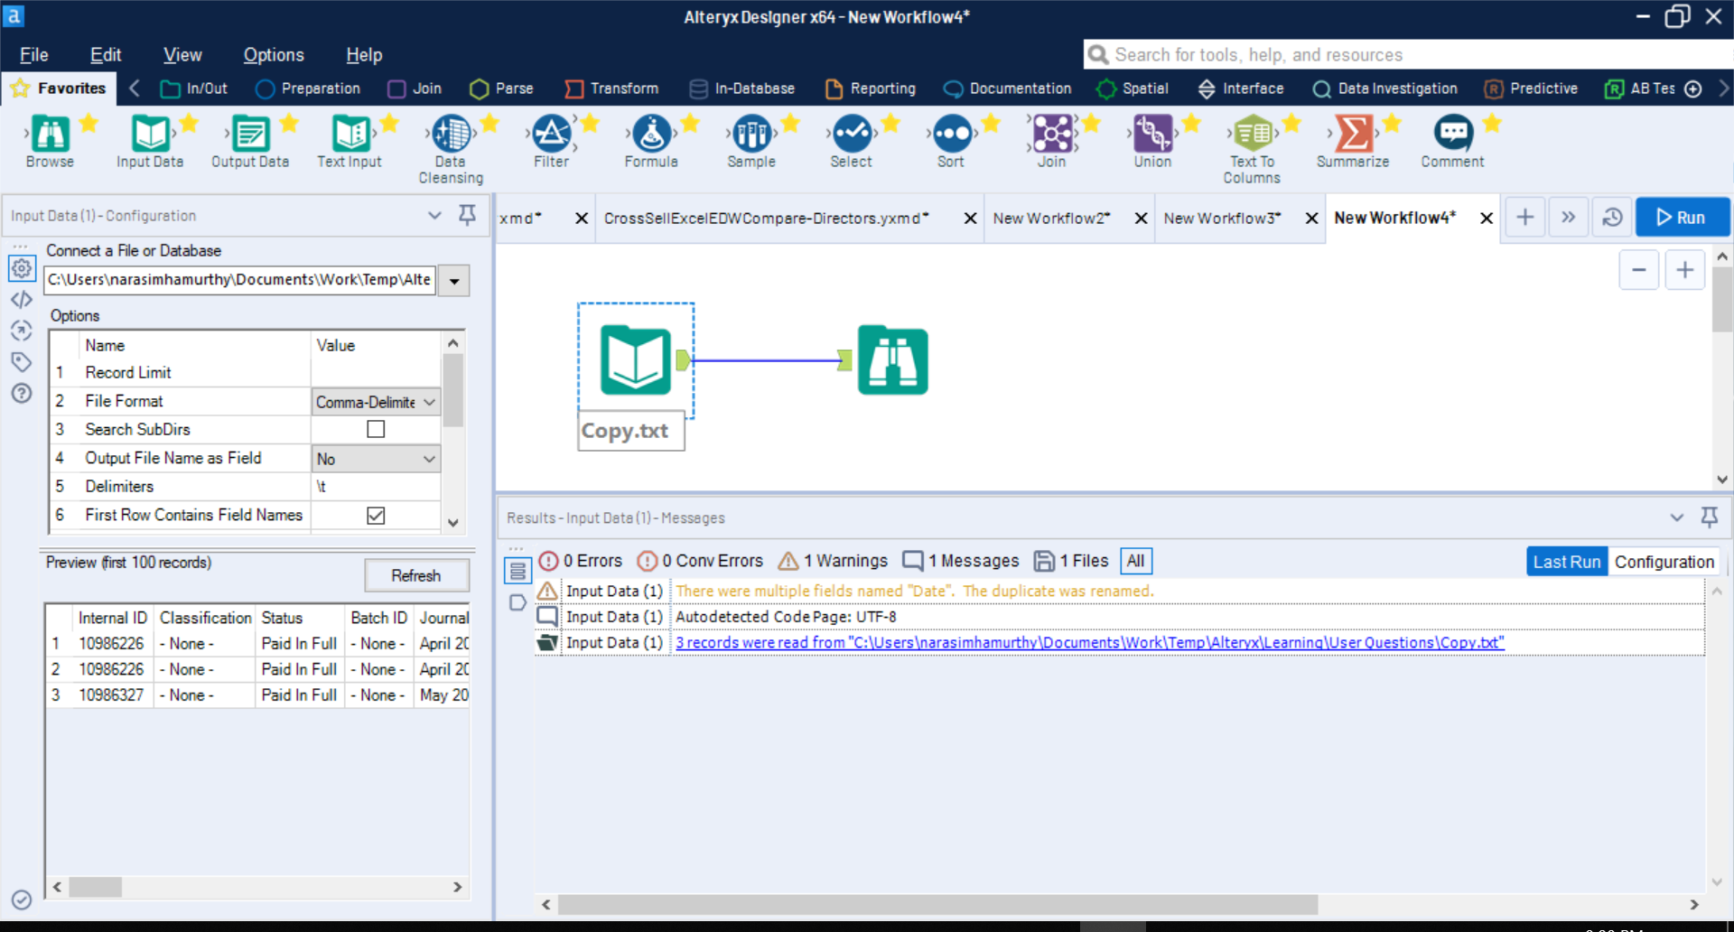Pin the Results panel

1709,517
